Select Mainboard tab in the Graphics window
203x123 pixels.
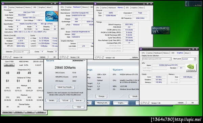[x=158, y=53]
